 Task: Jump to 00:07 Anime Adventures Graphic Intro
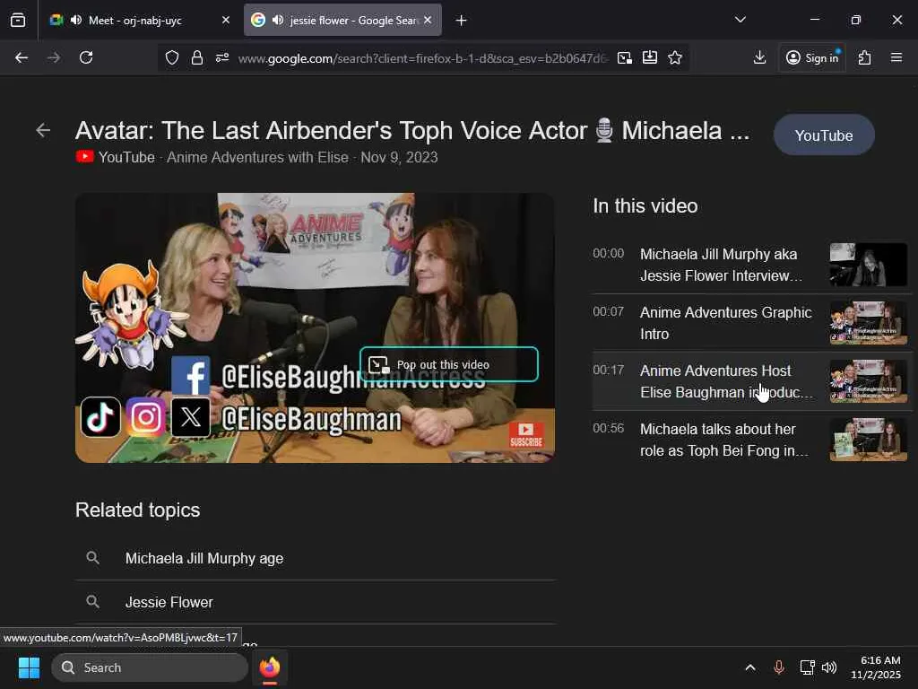(x=752, y=323)
